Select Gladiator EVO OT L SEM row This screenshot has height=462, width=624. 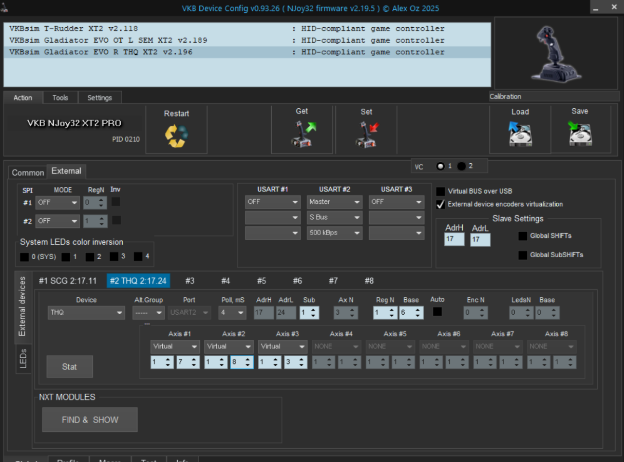247,41
